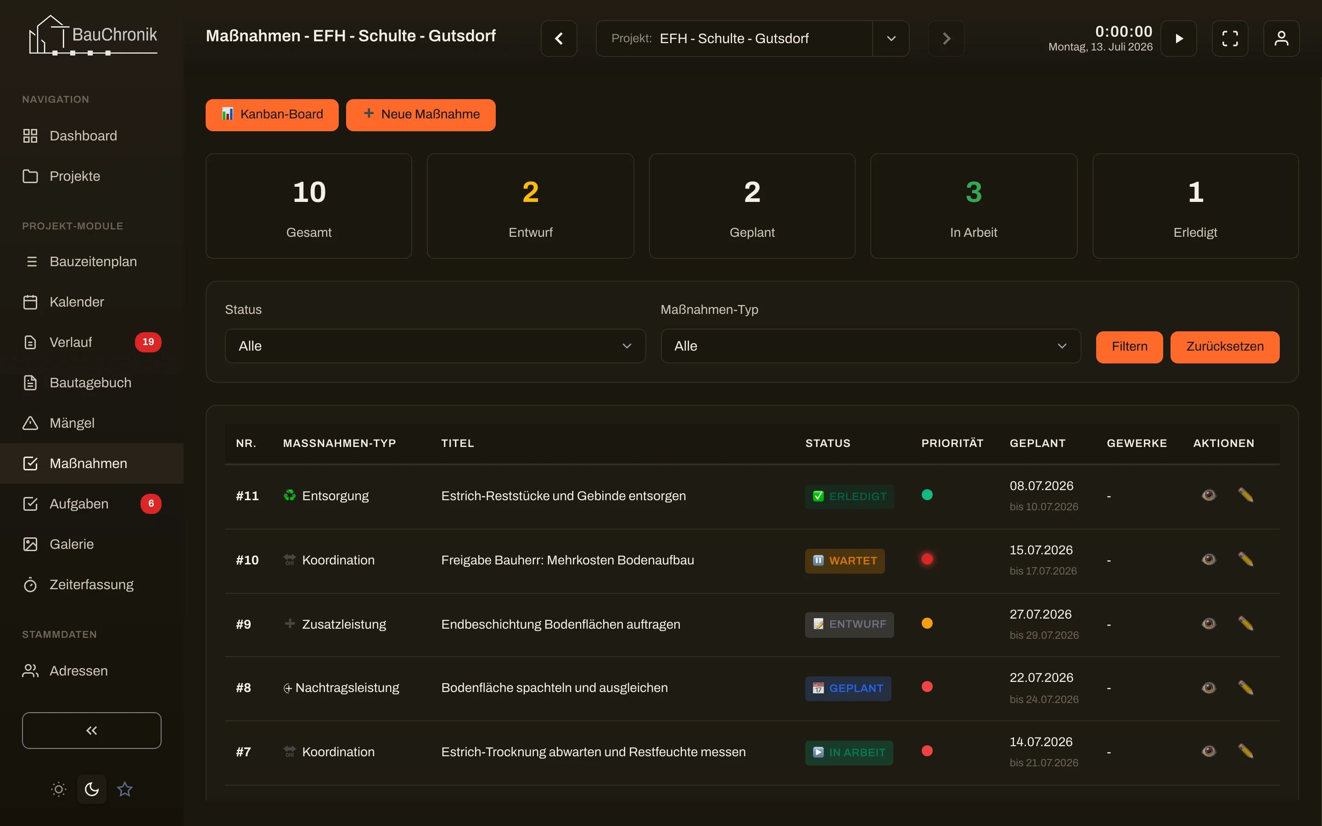Open Projekte in the navigation
Viewport: 1322px width, 826px height.
click(92, 176)
